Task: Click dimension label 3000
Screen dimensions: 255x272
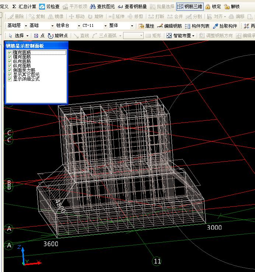Action: [x=214, y=227]
